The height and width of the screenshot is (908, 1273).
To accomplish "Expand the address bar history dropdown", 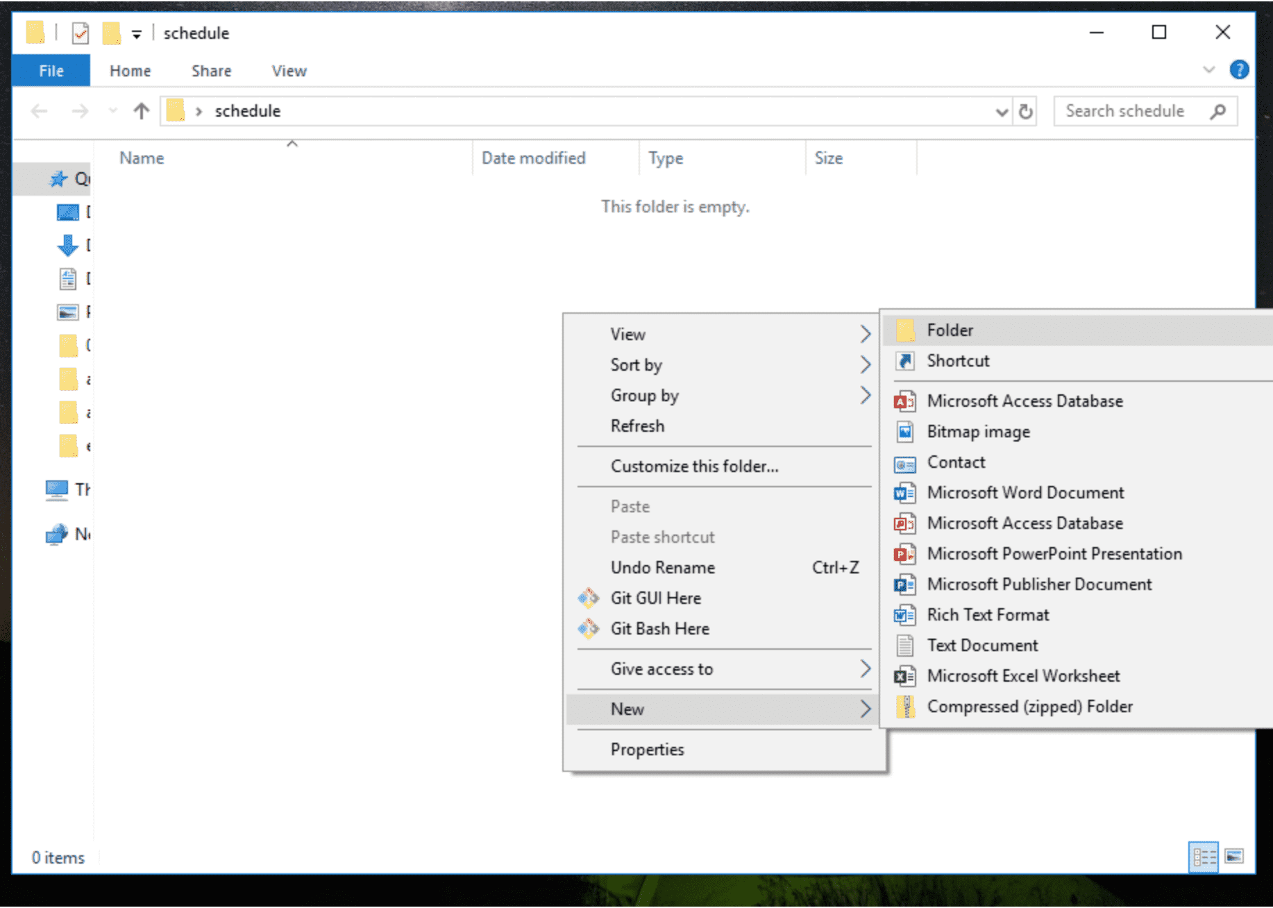I will (x=1001, y=112).
